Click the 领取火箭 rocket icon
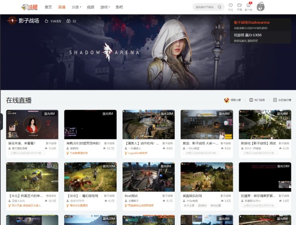Screen dimensions: 296x225 click(x=226, y=100)
